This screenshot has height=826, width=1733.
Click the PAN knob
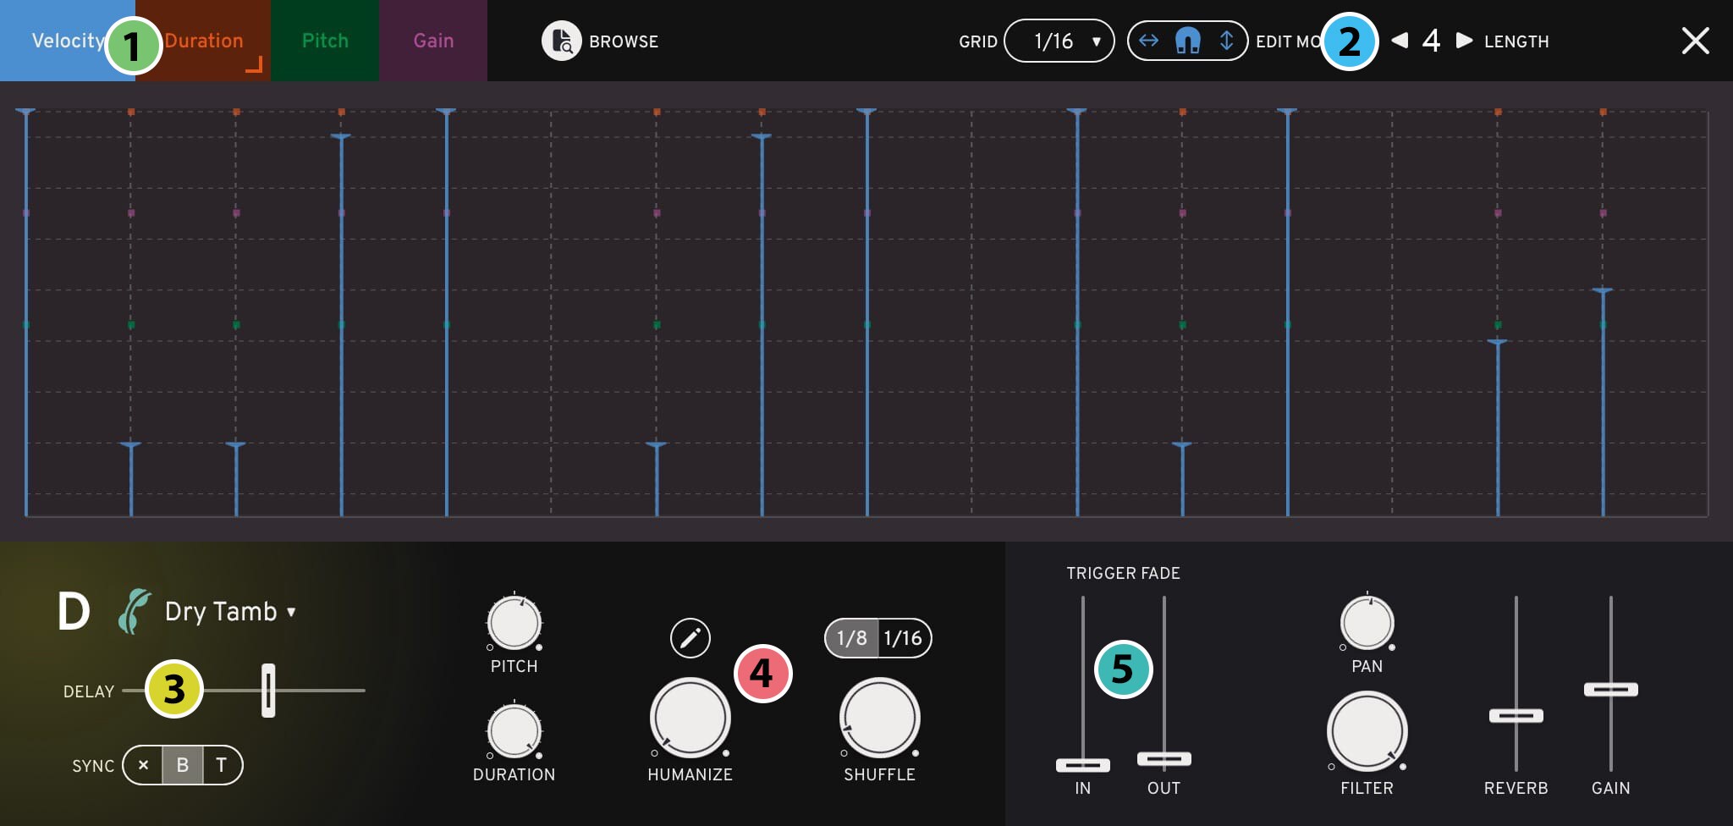click(1367, 623)
